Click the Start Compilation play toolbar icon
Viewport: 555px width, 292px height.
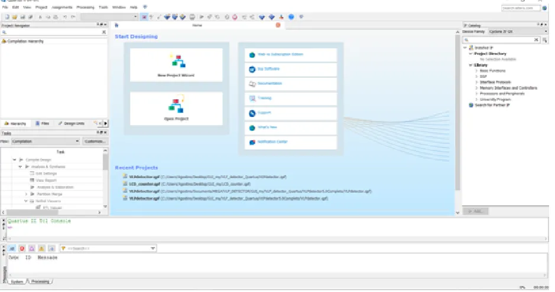point(202,17)
